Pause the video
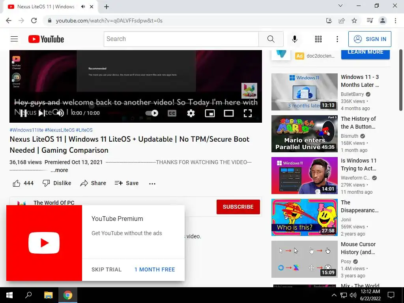Viewport: 404px width, 303px height. point(23,113)
